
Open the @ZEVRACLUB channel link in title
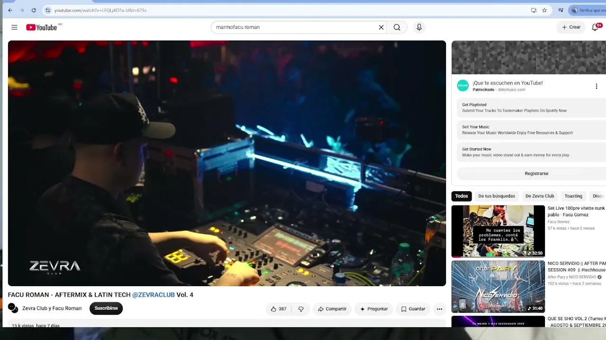(x=153, y=295)
